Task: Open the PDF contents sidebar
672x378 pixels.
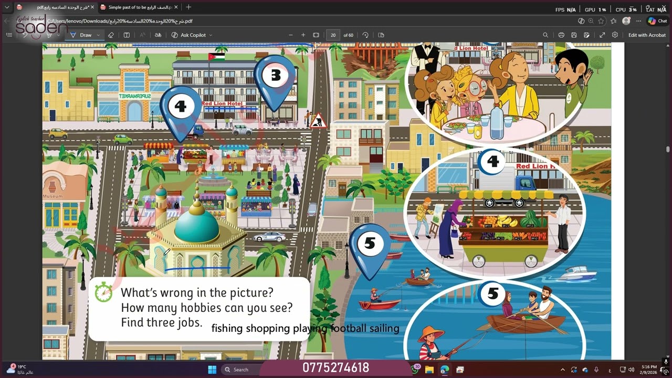Action: pyautogui.click(x=9, y=35)
